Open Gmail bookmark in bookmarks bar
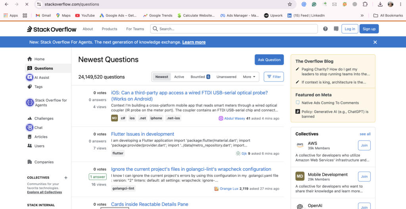 (43, 15)
